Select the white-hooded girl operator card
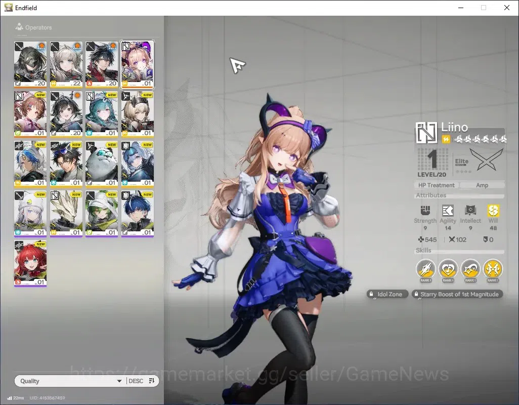Screen dimensions: 519x405 [x=30, y=213]
